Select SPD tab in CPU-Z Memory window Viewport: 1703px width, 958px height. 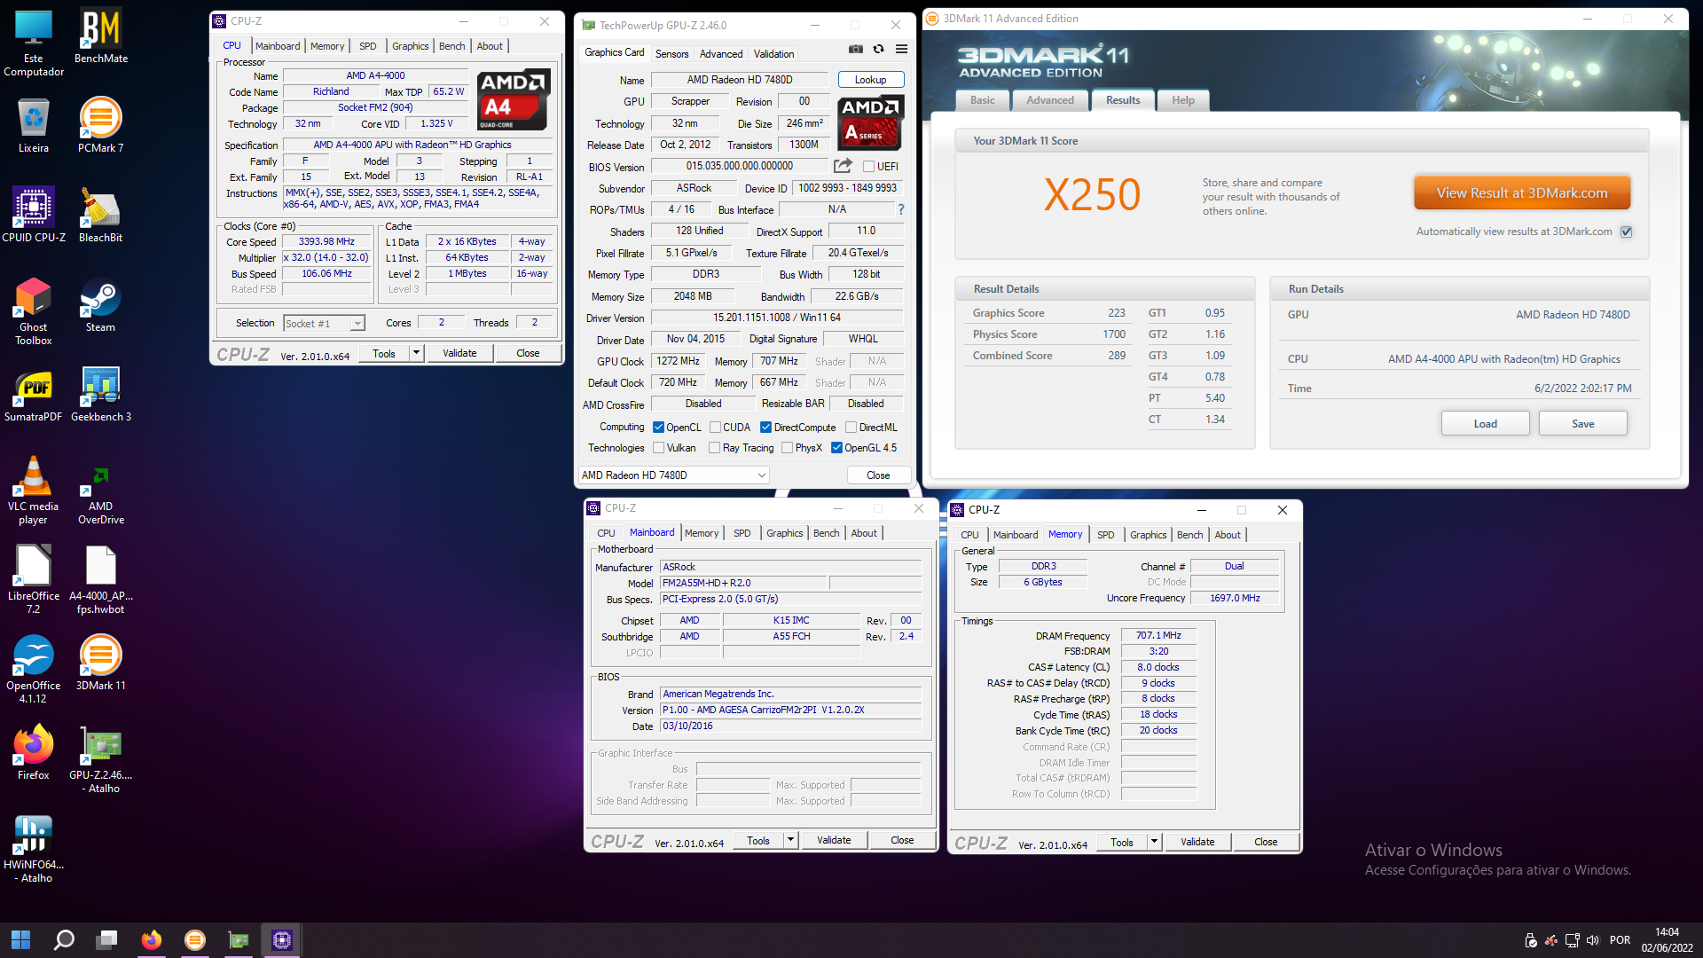coord(1105,535)
